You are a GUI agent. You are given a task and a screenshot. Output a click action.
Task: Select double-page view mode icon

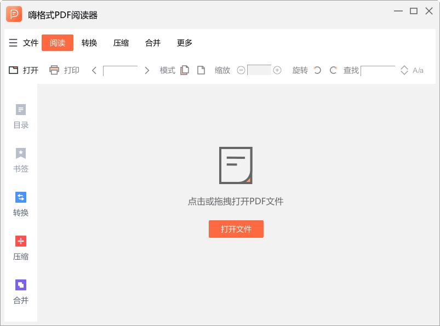[x=184, y=70]
